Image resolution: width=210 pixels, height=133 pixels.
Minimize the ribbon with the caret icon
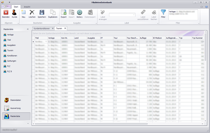pos(202,7)
